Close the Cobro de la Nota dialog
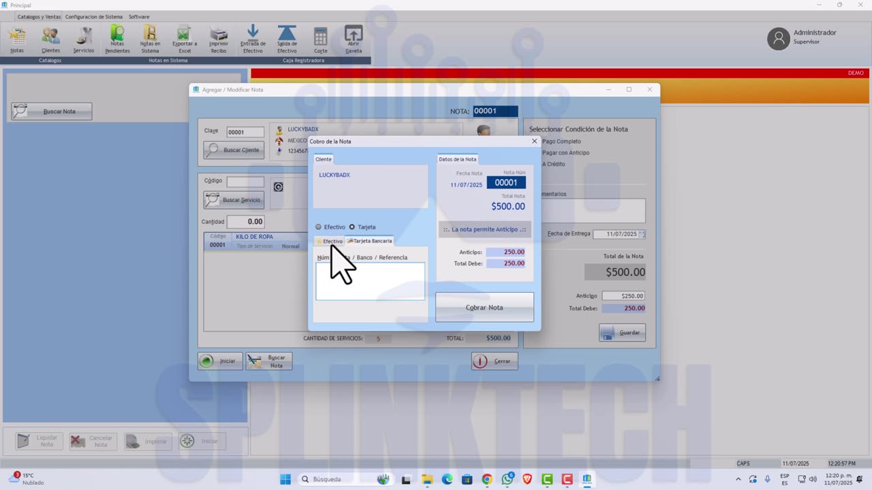 [x=534, y=142]
